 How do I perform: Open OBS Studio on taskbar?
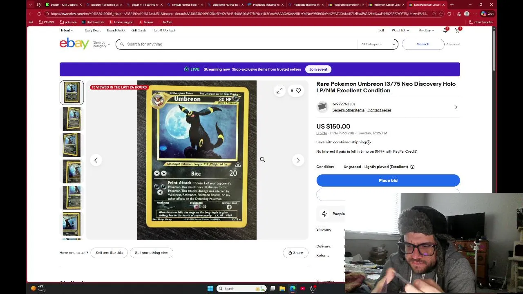[313, 289]
